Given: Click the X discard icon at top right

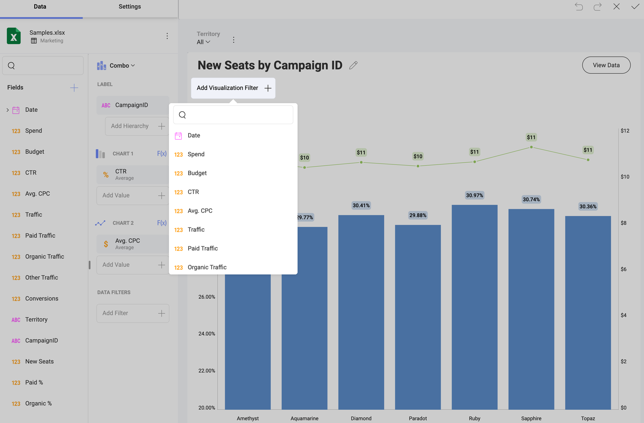Looking at the screenshot, I should (617, 6).
